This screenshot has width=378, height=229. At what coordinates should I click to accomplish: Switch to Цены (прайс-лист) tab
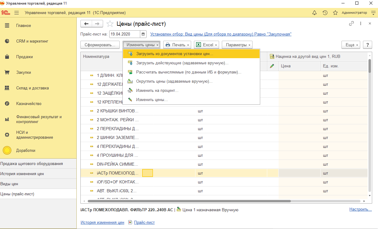click(x=38, y=194)
